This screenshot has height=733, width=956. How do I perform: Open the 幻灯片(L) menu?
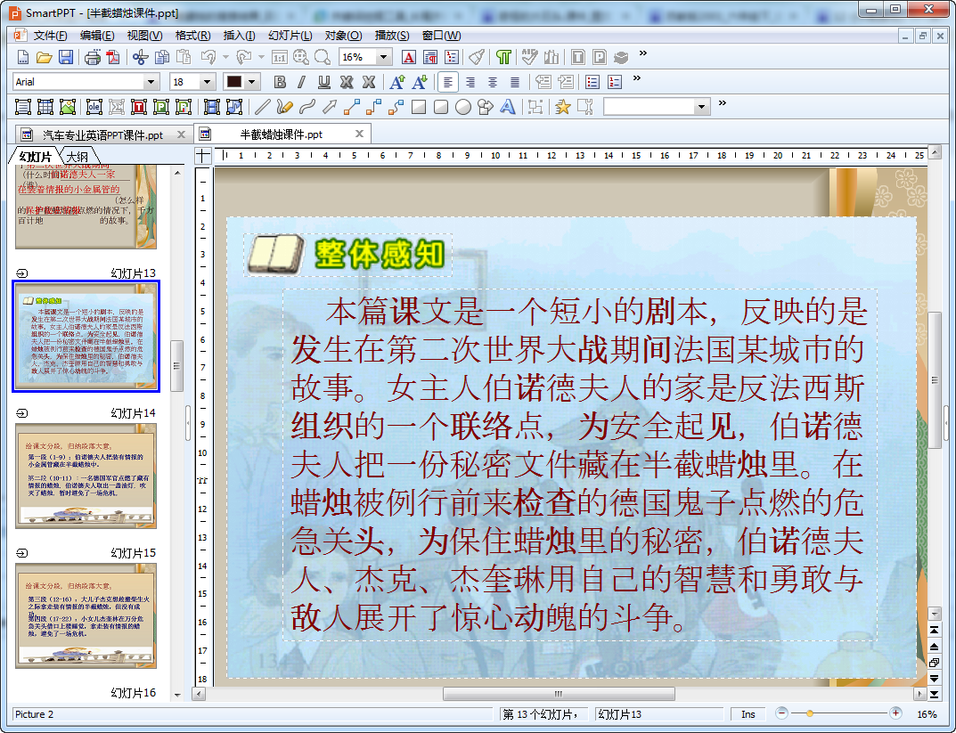point(290,36)
